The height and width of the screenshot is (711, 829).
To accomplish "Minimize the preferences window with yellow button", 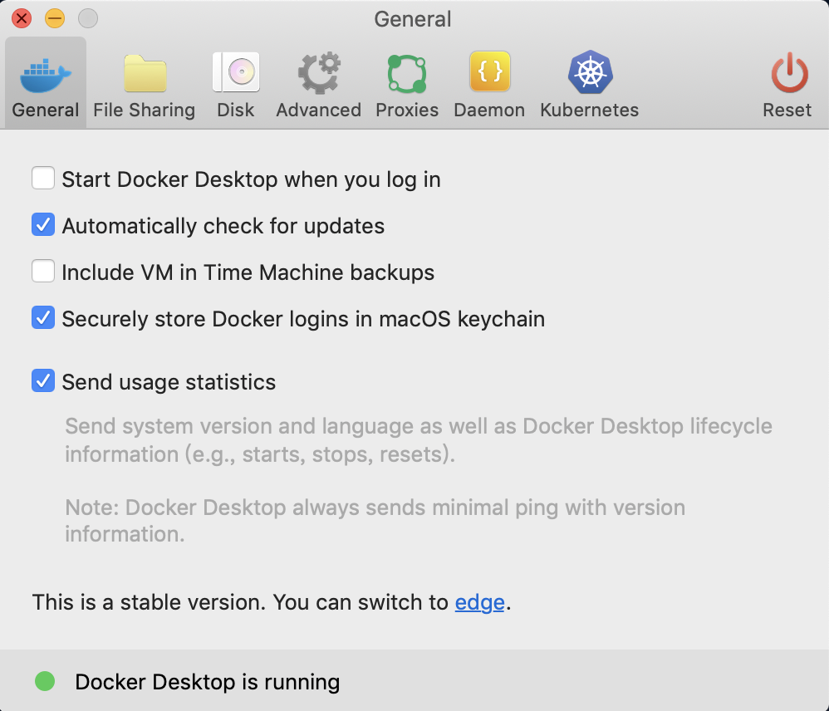I will coord(55,18).
